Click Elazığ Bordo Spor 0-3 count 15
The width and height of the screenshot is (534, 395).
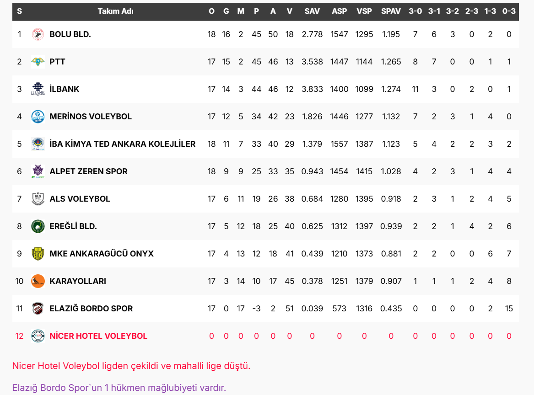(509, 309)
